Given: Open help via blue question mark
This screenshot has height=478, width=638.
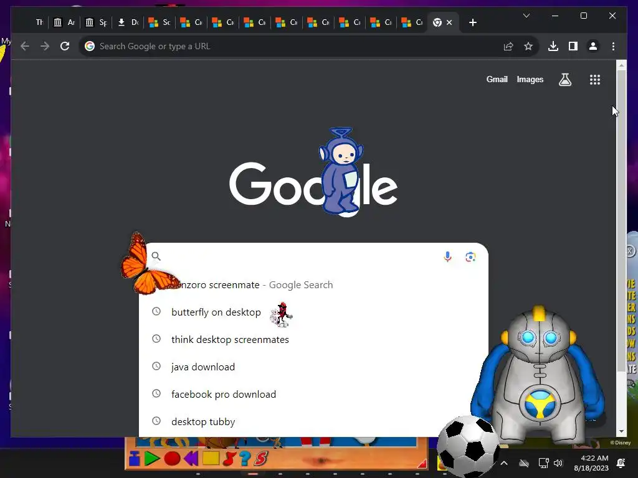Looking at the screenshot, I should [x=244, y=459].
